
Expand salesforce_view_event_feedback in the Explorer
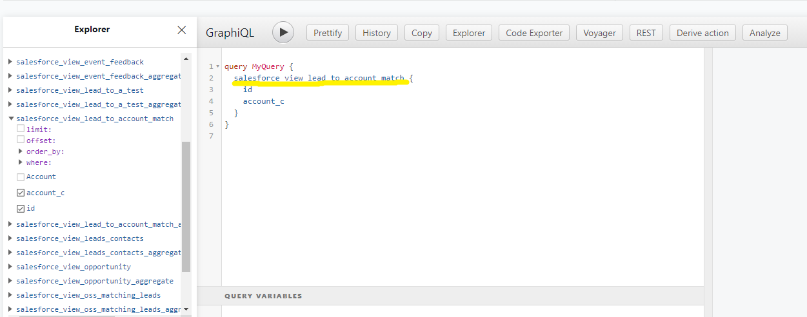pyautogui.click(x=10, y=62)
